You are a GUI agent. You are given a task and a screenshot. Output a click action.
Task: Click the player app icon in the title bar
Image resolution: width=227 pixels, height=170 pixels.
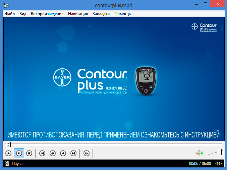tap(6, 5)
